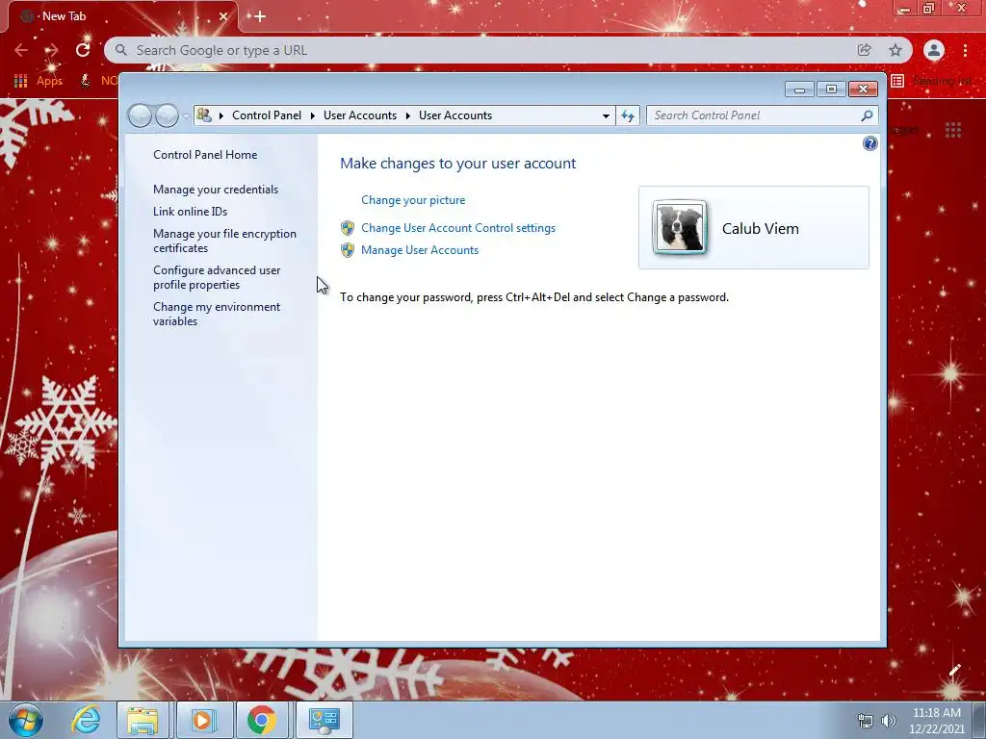The image size is (986, 739).
Task: Open Change User Account Control settings
Action: click(458, 228)
